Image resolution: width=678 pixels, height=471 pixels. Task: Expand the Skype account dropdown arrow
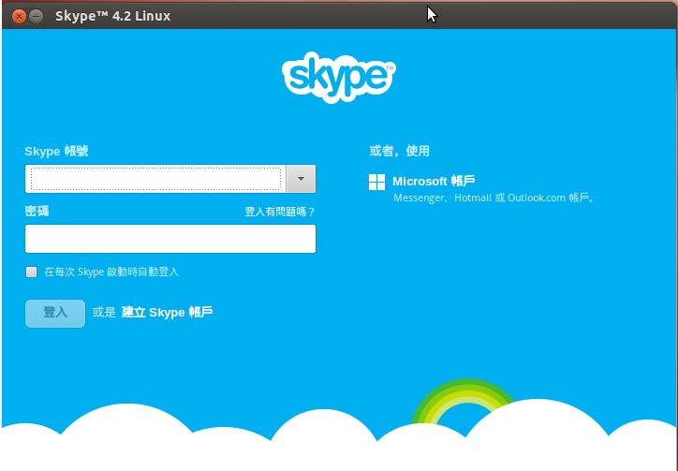coord(301,179)
